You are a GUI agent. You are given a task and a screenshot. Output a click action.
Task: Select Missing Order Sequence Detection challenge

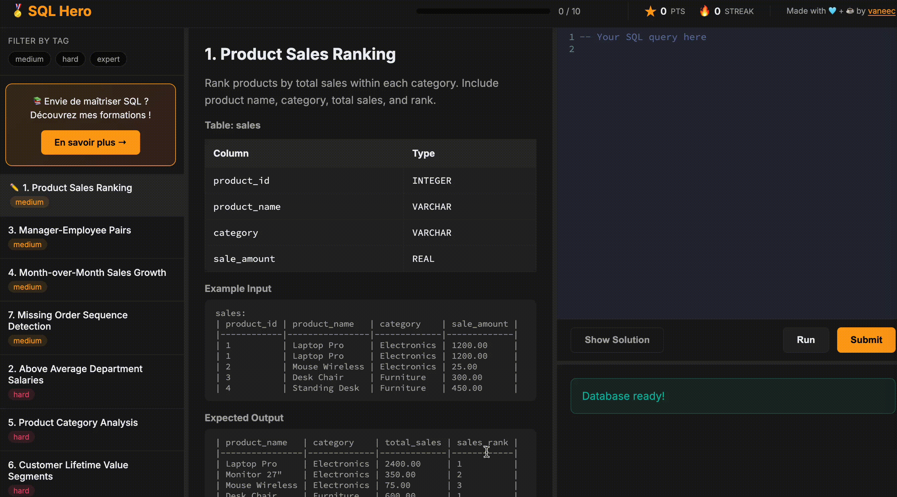point(68,320)
